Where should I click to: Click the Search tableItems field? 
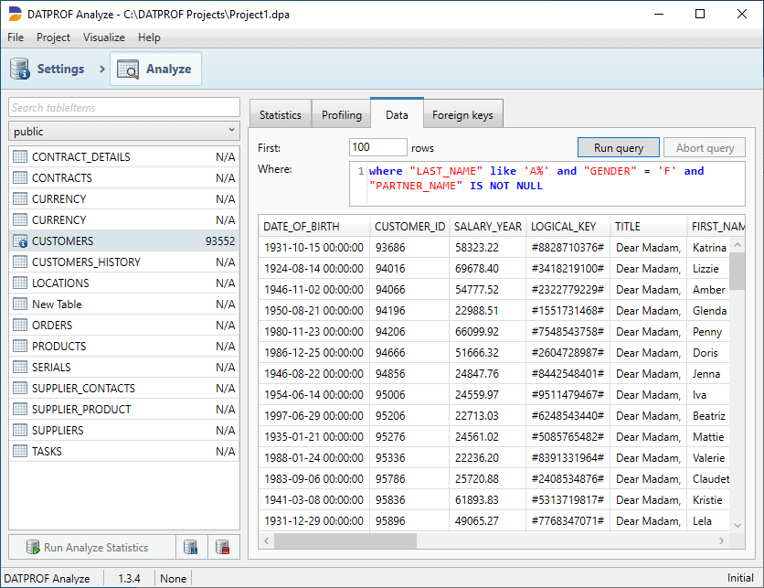124,107
